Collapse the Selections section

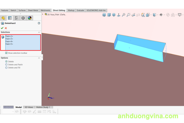tap(39, 32)
